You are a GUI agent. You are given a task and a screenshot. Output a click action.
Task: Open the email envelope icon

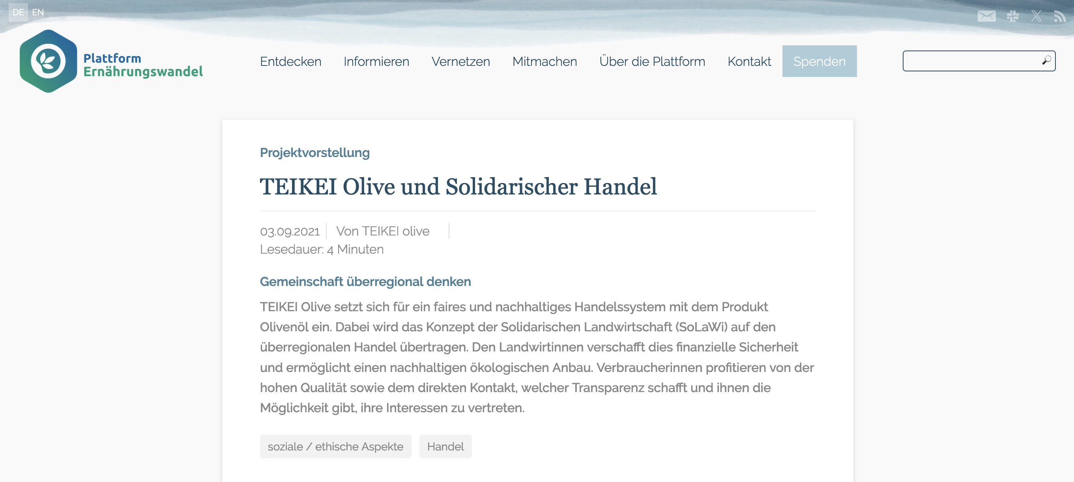(x=986, y=16)
